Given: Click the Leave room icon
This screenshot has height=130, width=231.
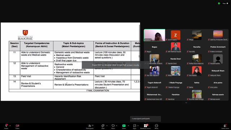Looking at the screenshot, I should 225,126.
